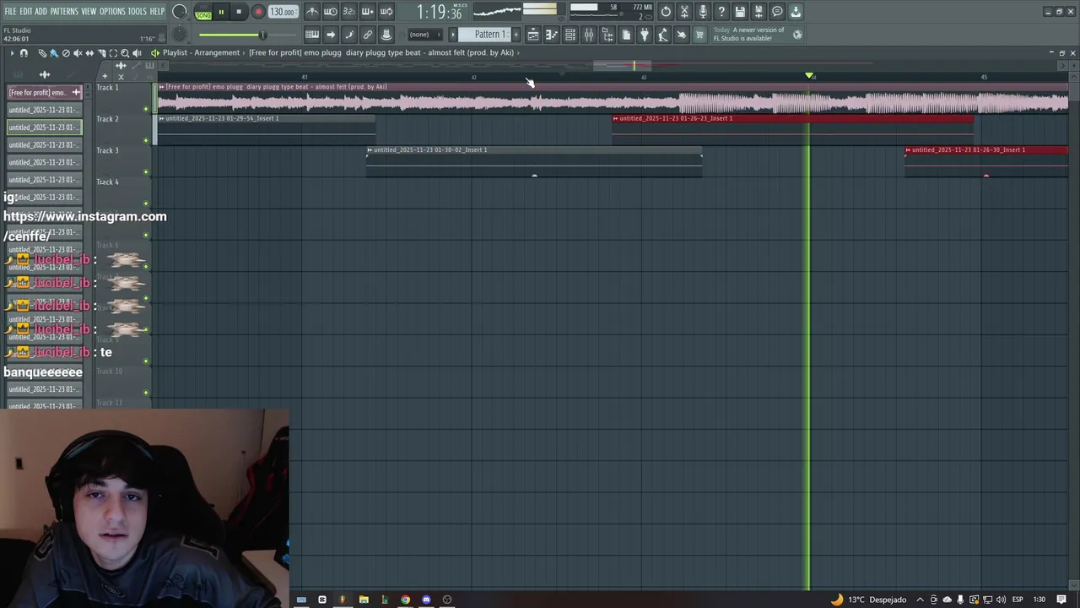Open the Mixer view icon
Screen dimensions: 1080x608
(x=589, y=35)
